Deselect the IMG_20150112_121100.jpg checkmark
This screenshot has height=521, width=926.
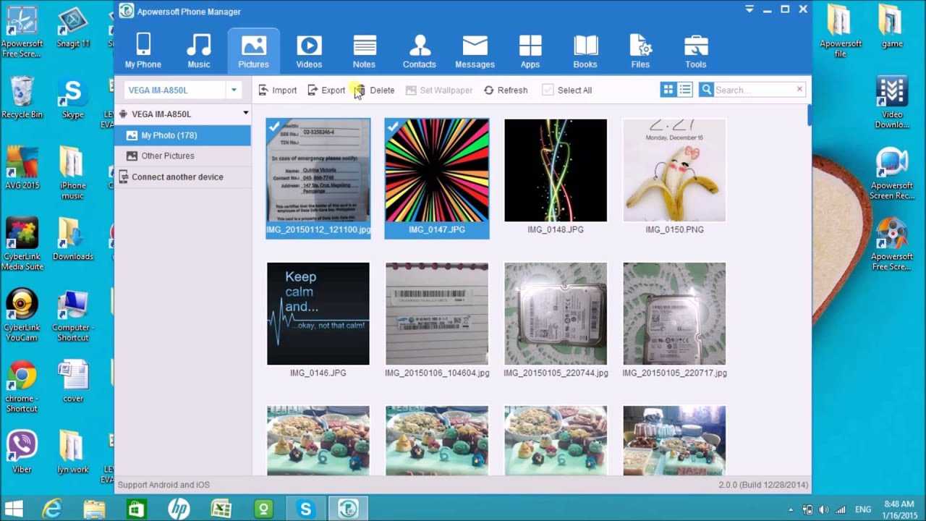tap(274, 127)
